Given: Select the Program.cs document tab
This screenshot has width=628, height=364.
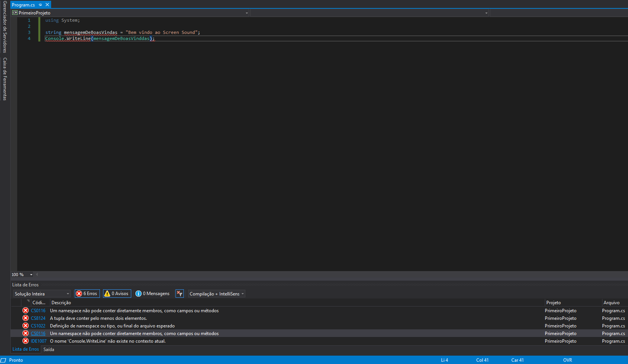Looking at the screenshot, I should [x=23, y=5].
